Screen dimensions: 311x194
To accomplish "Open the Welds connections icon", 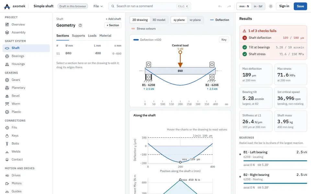I will click(x=7, y=152).
